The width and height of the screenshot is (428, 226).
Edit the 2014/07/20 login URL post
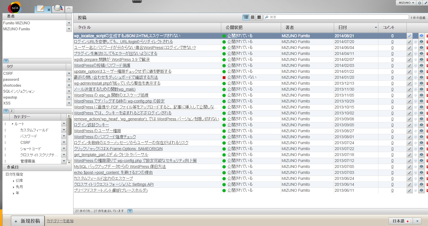coord(410,42)
